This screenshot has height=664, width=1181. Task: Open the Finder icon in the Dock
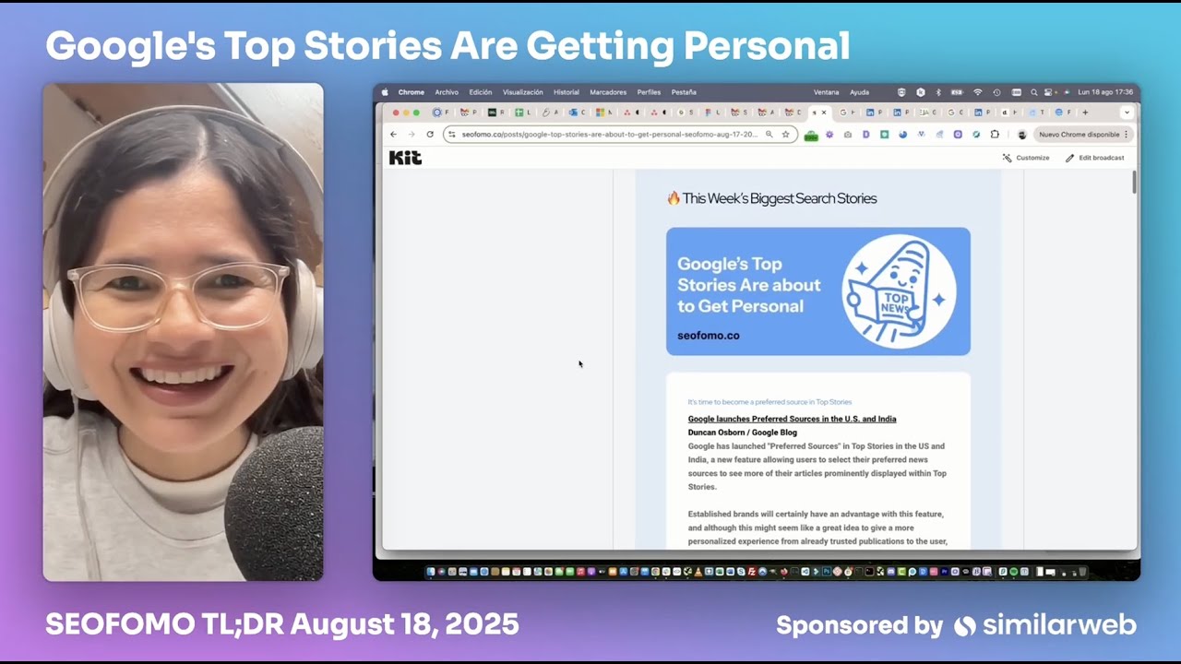(x=430, y=572)
